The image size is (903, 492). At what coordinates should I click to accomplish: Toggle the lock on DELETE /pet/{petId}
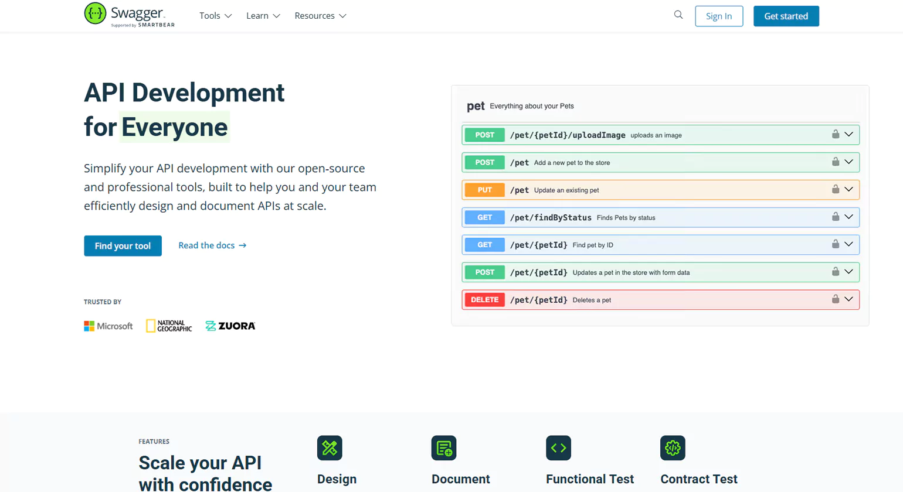[835, 299]
